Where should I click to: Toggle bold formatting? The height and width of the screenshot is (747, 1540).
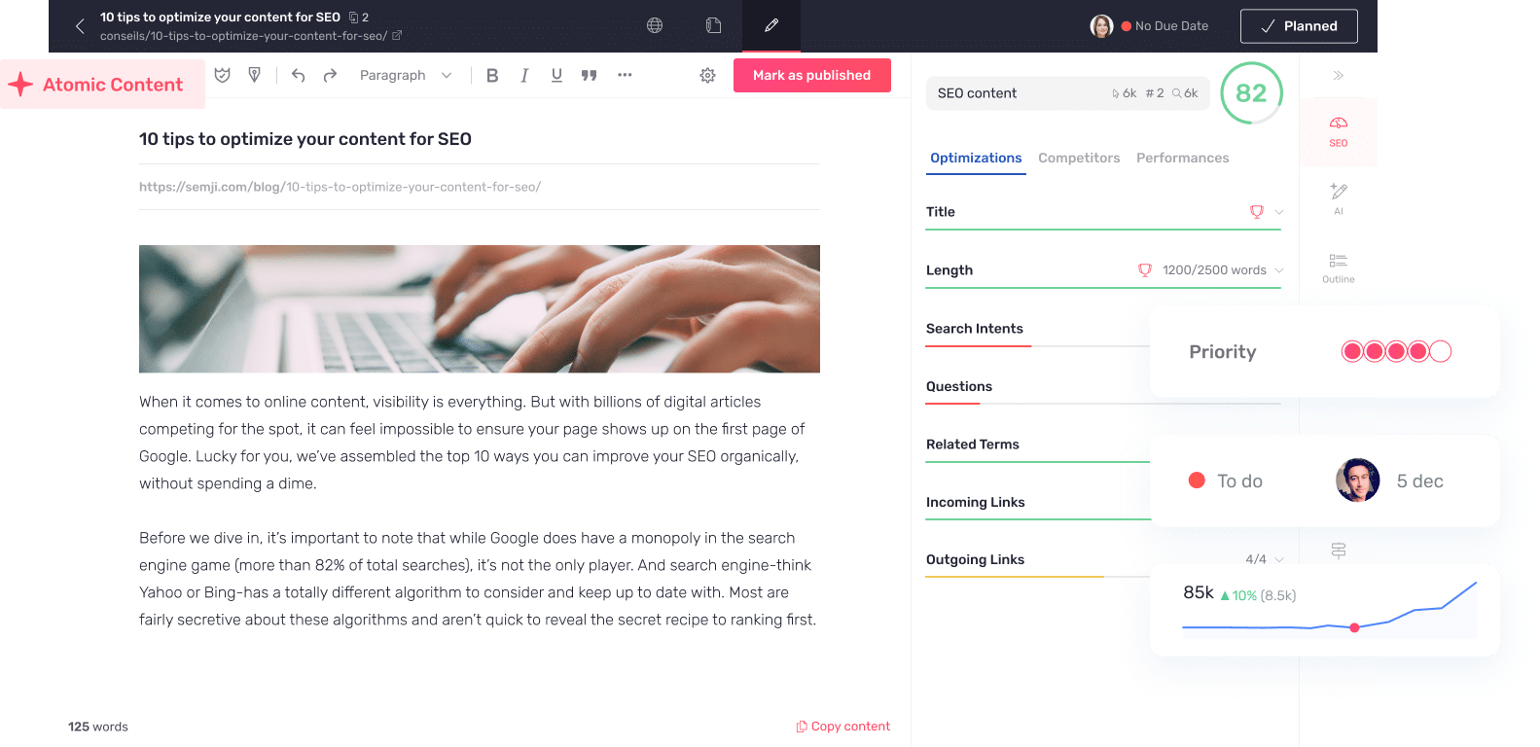point(492,75)
